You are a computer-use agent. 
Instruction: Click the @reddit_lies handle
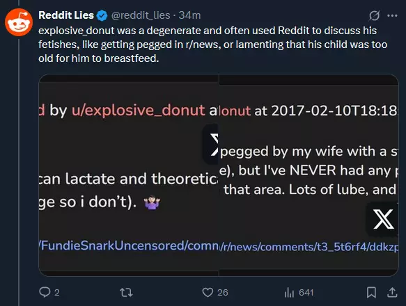pos(141,15)
